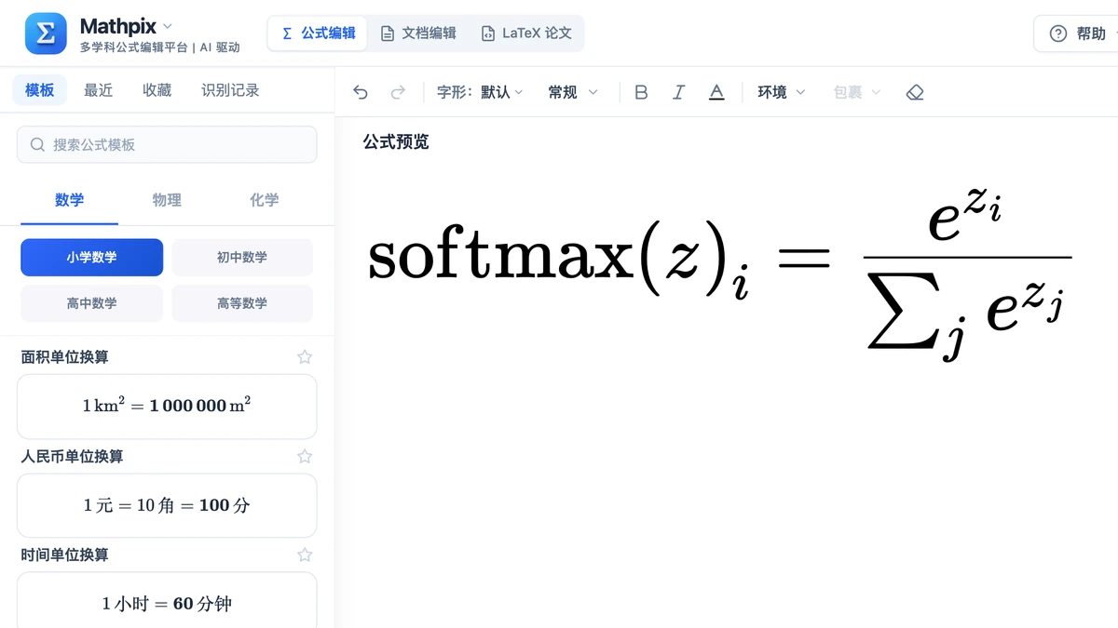Image resolution: width=1118 pixels, height=628 pixels.
Task: Select the 数学 subject tab
Action: [70, 200]
